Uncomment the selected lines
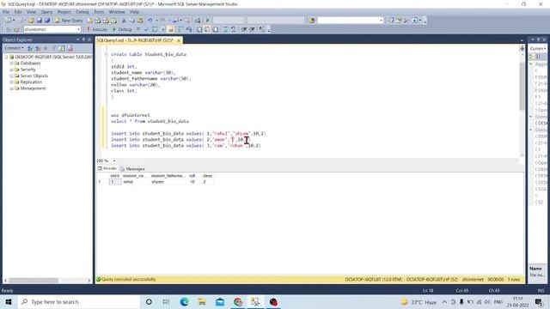 click(x=233, y=29)
